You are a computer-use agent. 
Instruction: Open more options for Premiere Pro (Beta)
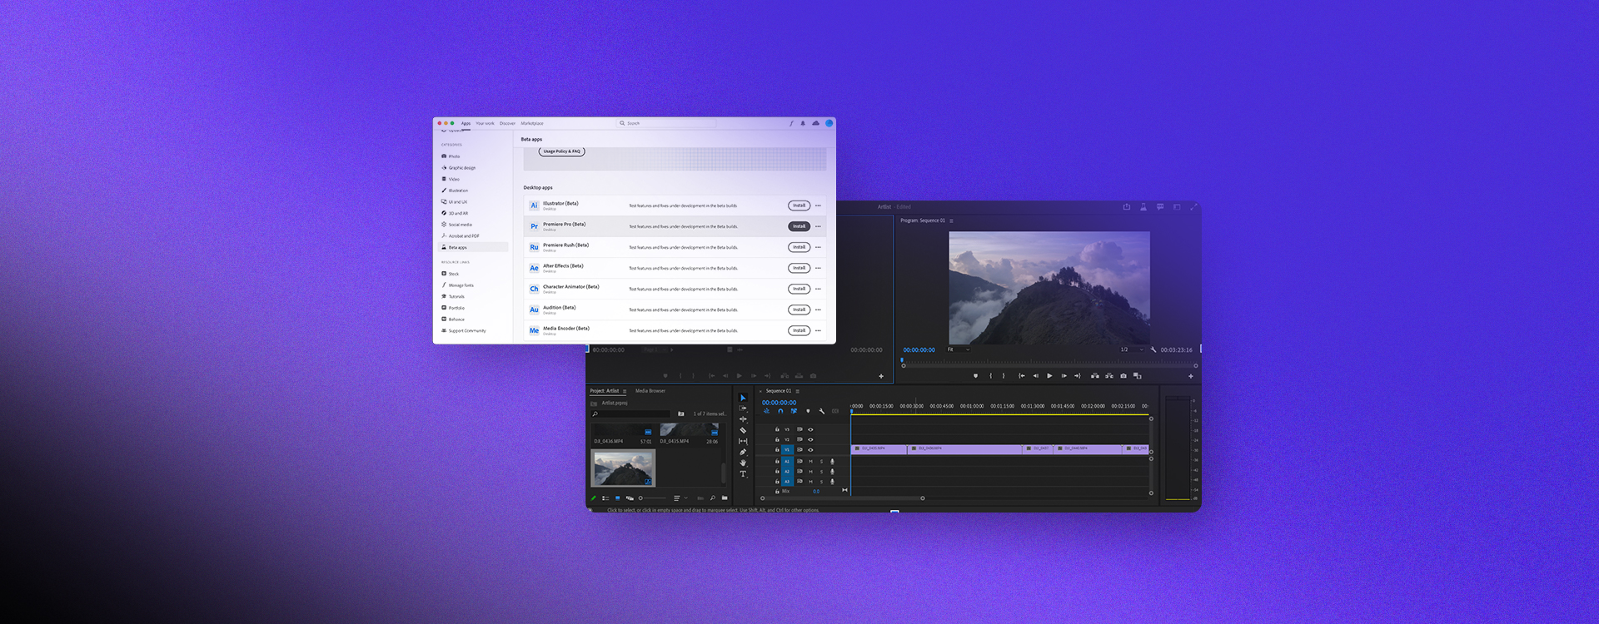818,226
